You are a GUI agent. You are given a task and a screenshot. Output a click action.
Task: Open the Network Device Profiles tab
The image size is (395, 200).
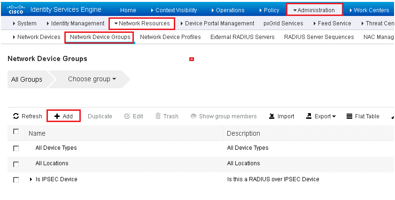coord(170,37)
